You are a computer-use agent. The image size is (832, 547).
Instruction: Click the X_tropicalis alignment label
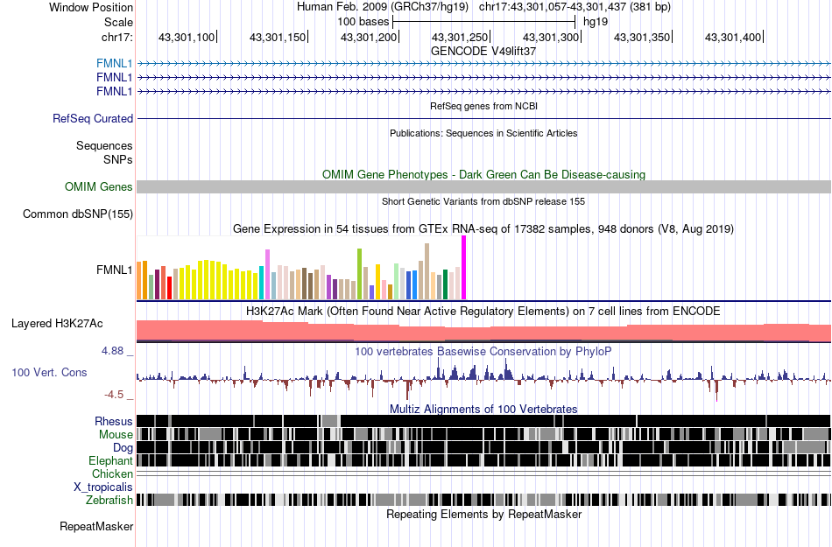click(103, 487)
